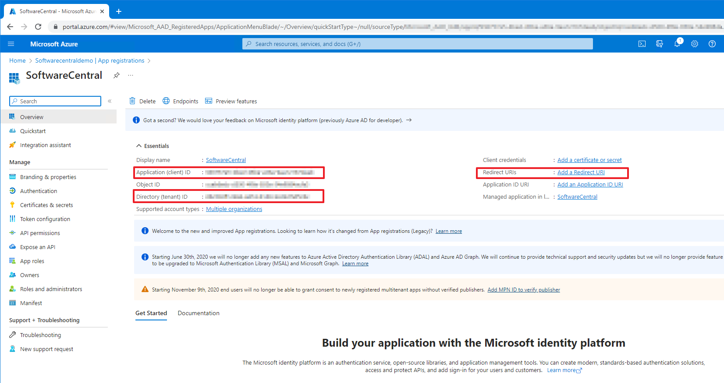Open the Azure portal hamburger menu
This screenshot has height=383, width=724.
click(x=11, y=44)
